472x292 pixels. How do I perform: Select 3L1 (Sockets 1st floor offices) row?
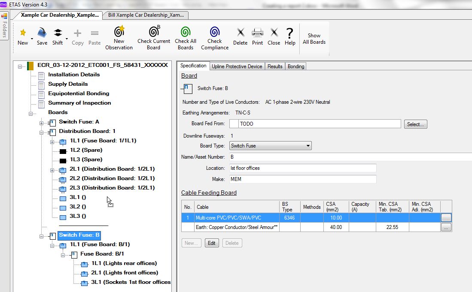click(x=131, y=282)
